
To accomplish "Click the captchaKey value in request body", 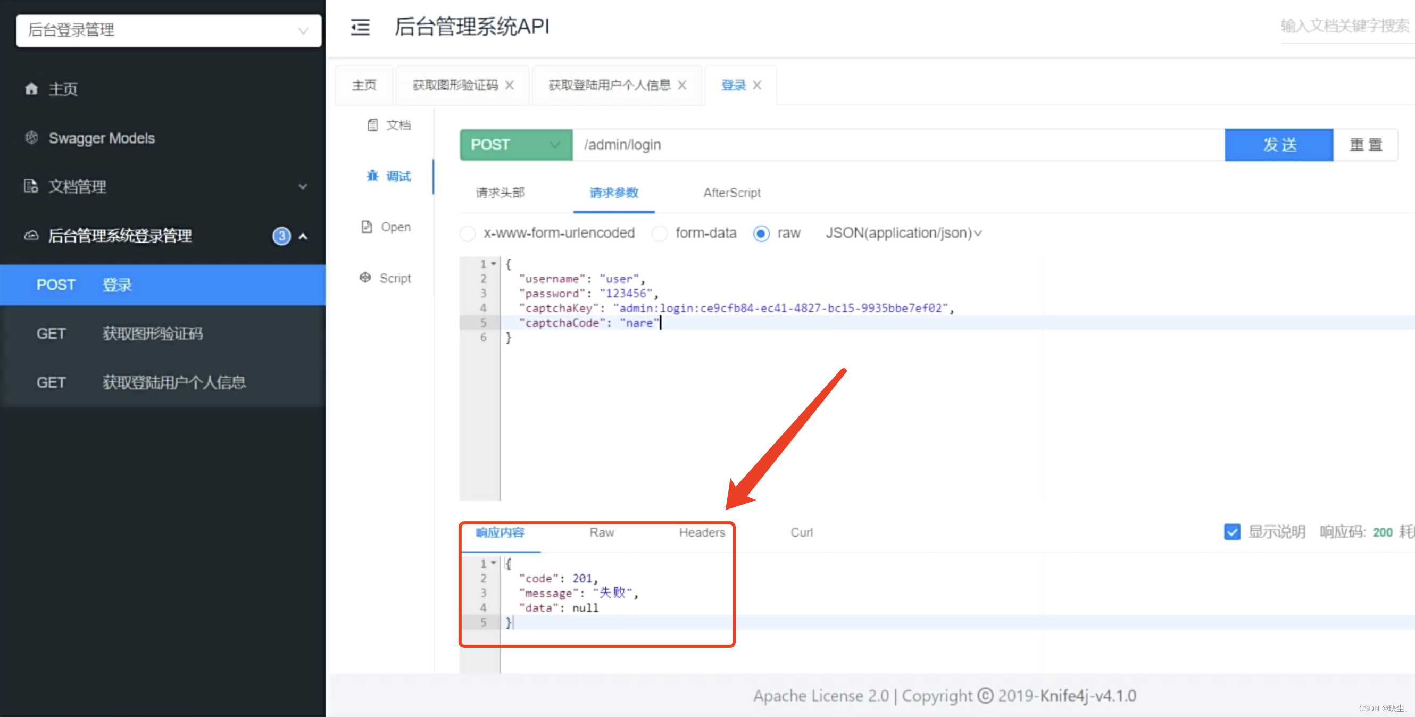I will click(780, 307).
